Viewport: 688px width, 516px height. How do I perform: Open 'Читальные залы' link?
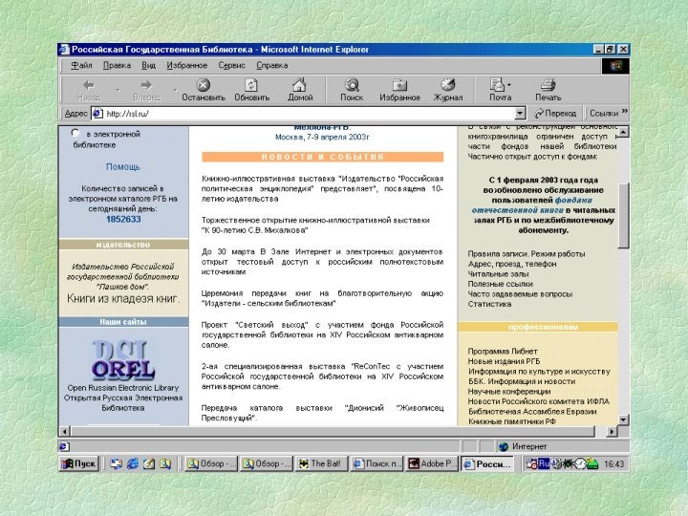[x=498, y=274]
